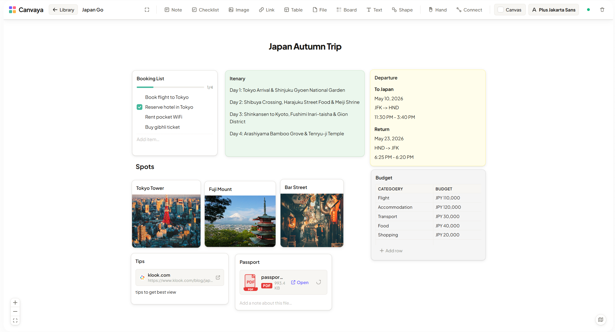
Task: Click the 6:25 PM - 6:20 PM time
Action: 394,157
